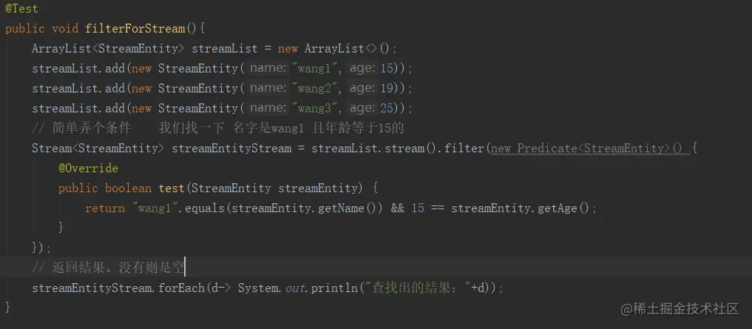Click the name: hint beside "wang2"
752x329 pixels.
[268, 88]
